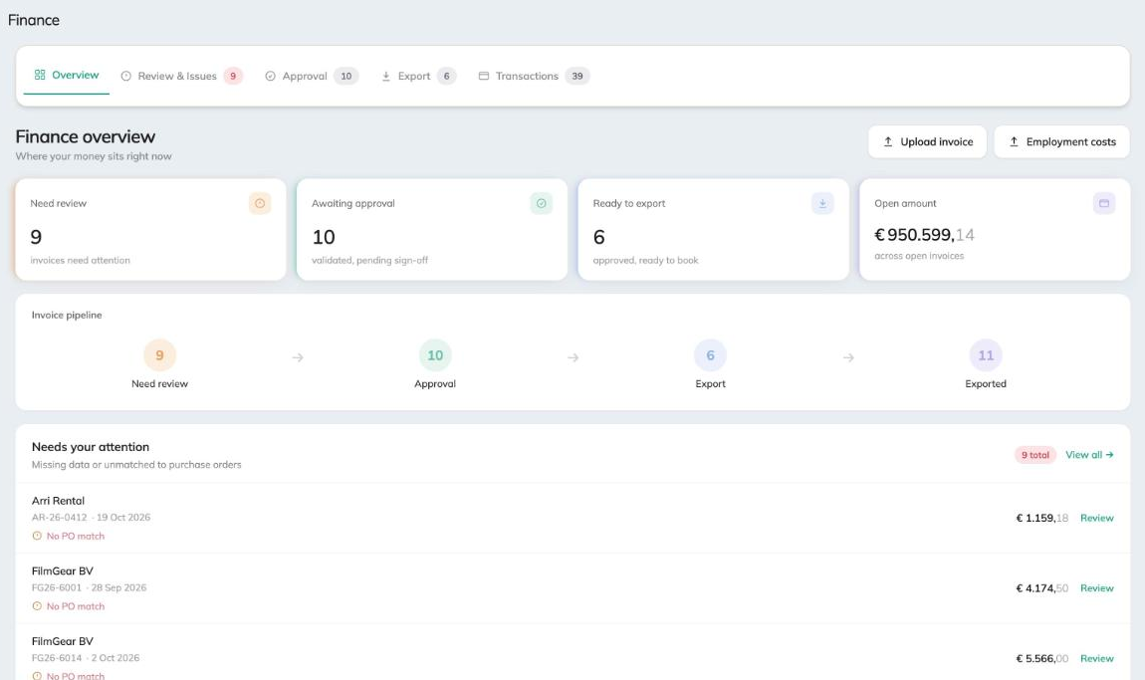Image resolution: width=1145 pixels, height=680 pixels.
Task: Click the FG26-6014 invoice number line
Action: pyautogui.click(x=86, y=657)
